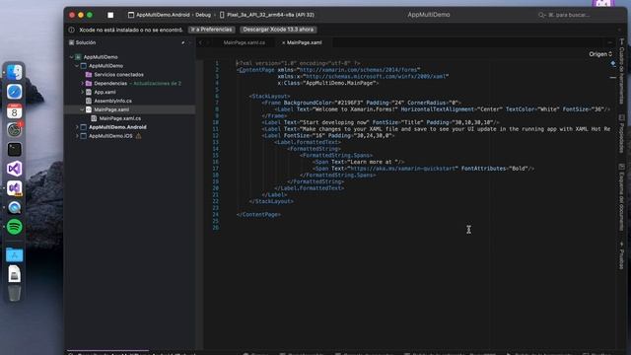Select Servicios conectados in solution tree
Screen dimensions: 631x355
(118, 75)
